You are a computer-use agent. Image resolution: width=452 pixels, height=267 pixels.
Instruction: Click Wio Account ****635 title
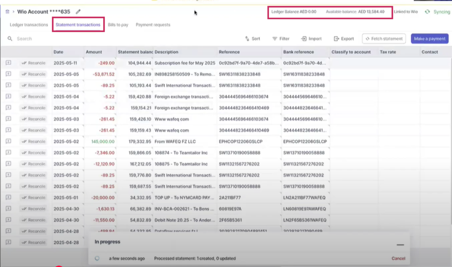43,11
